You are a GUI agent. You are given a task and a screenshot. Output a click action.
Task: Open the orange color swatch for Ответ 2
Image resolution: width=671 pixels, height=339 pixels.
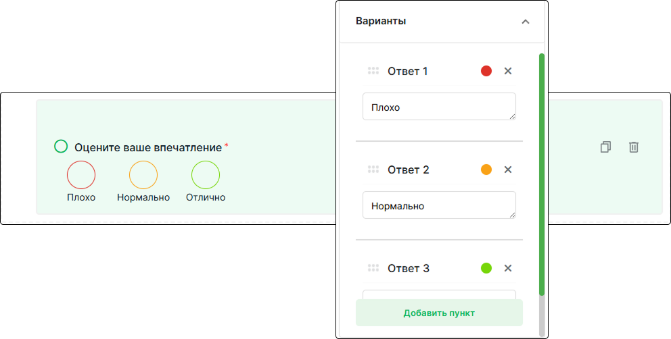pyautogui.click(x=486, y=169)
